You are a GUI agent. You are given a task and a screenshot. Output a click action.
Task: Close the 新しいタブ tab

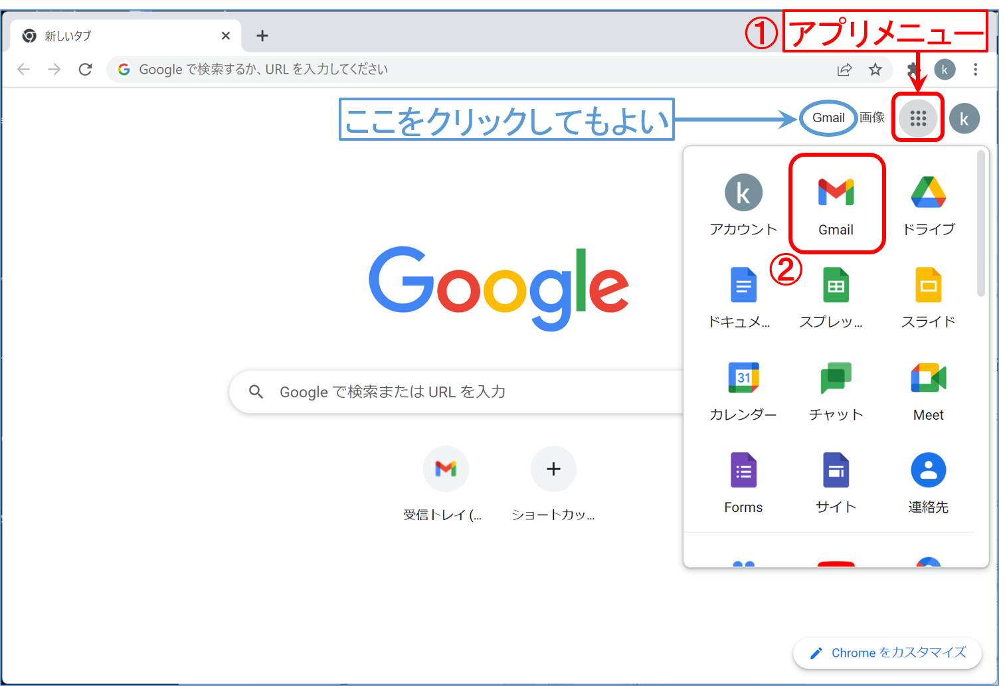pos(226,36)
